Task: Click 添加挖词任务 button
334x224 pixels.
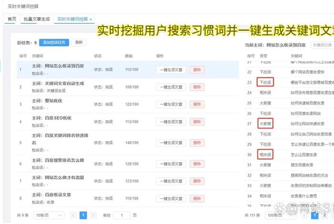Action: (x=54, y=42)
